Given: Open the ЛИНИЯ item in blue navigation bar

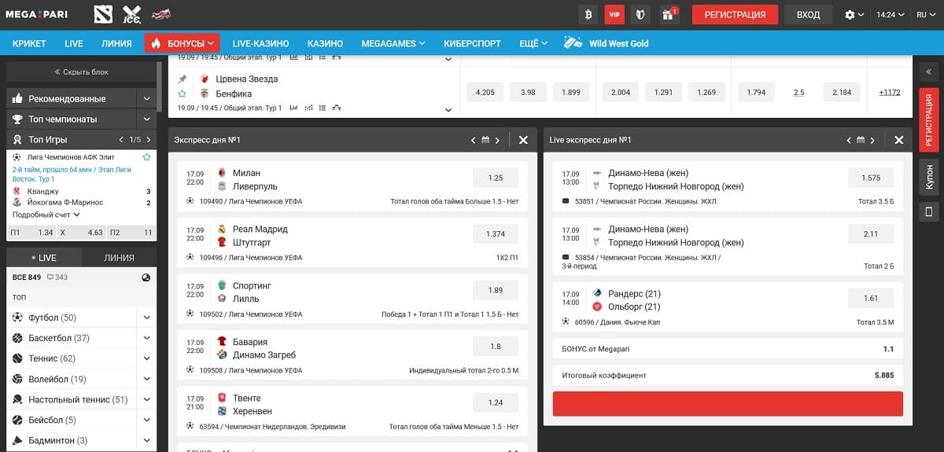Looking at the screenshot, I should (x=116, y=43).
